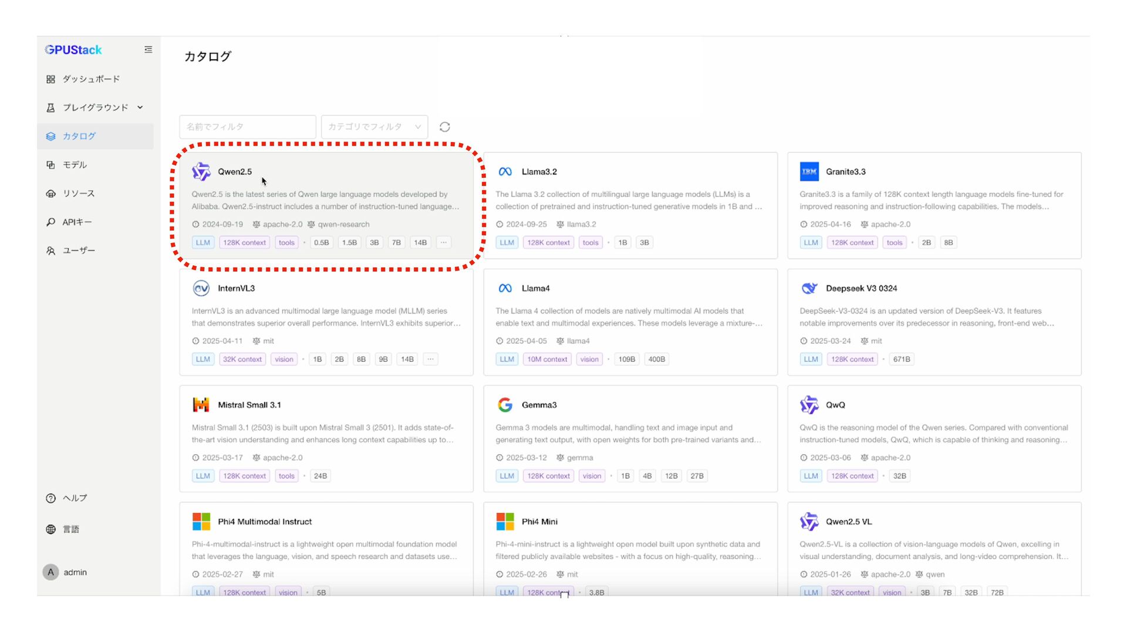This screenshot has width=1127, height=634.
Task: Click the 0.5B size tag on Qwen2.5
Action: (322, 242)
